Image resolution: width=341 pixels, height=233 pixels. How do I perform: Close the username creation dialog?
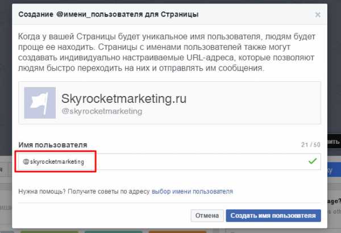point(318,15)
